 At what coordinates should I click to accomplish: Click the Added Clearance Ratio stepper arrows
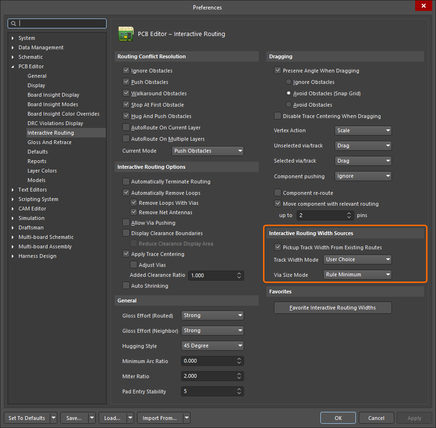pos(239,275)
